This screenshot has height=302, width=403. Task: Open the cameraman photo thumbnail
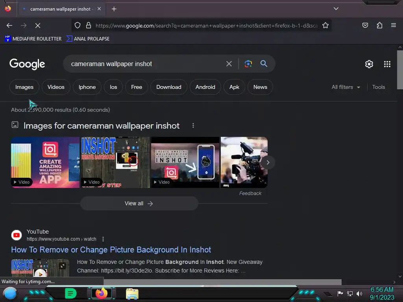point(244,162)
